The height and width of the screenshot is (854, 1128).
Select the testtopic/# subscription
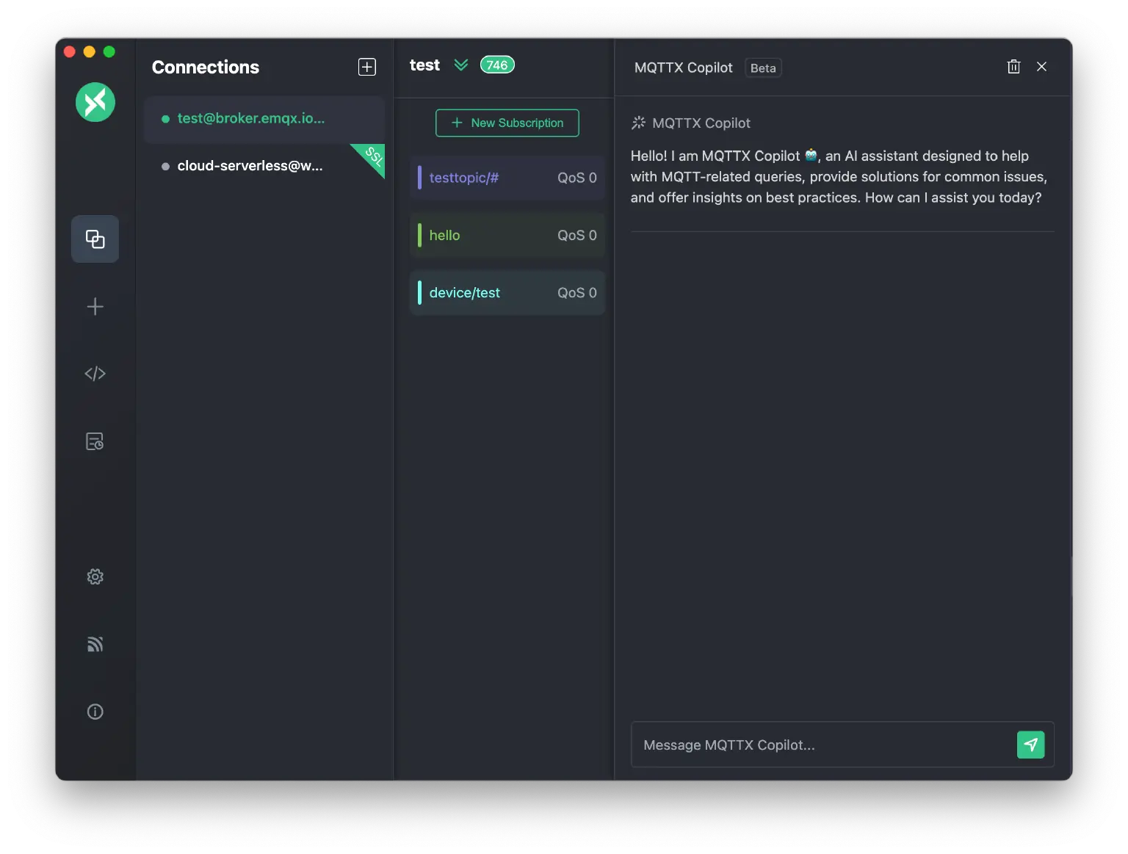[x=507, y=177]
